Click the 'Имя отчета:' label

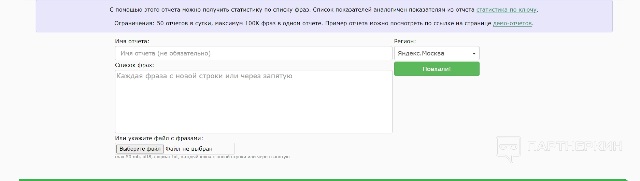pos(132,42)
